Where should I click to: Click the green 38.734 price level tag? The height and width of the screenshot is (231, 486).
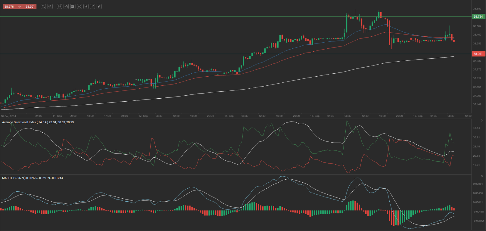coord(478,17)
